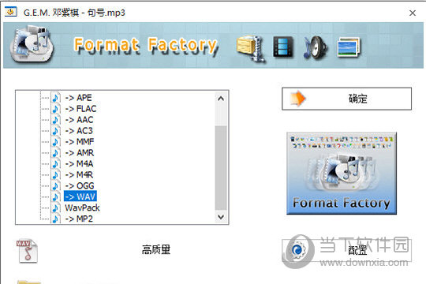This screenshot has width=426, height=284.
Task: Pick the -> MMF format row
Action: [80, 141]
